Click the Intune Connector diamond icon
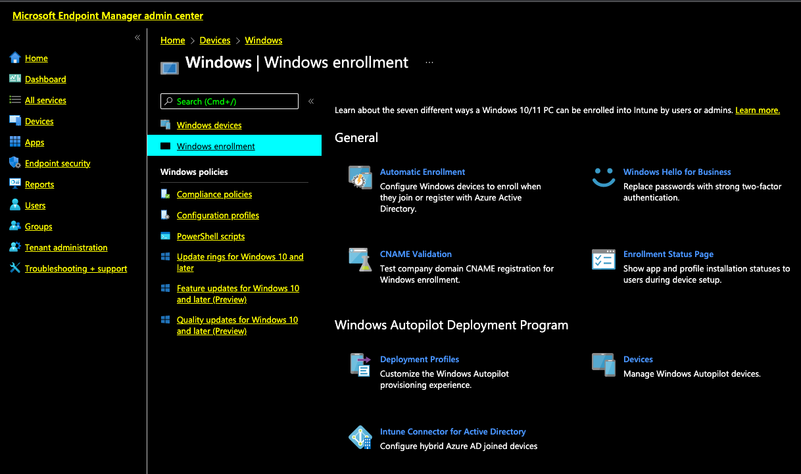 tap(360, 438)
